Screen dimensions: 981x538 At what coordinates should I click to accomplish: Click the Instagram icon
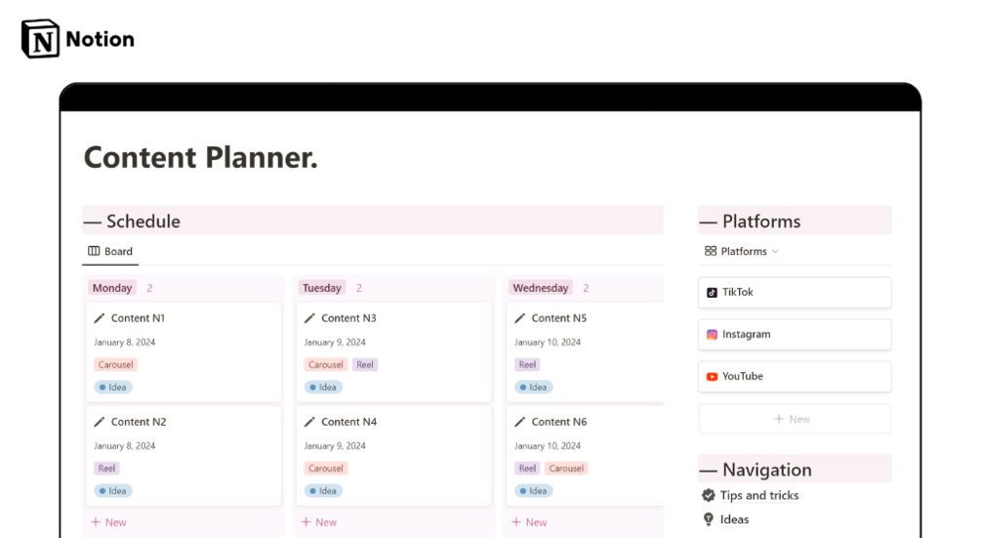(712, 335)
